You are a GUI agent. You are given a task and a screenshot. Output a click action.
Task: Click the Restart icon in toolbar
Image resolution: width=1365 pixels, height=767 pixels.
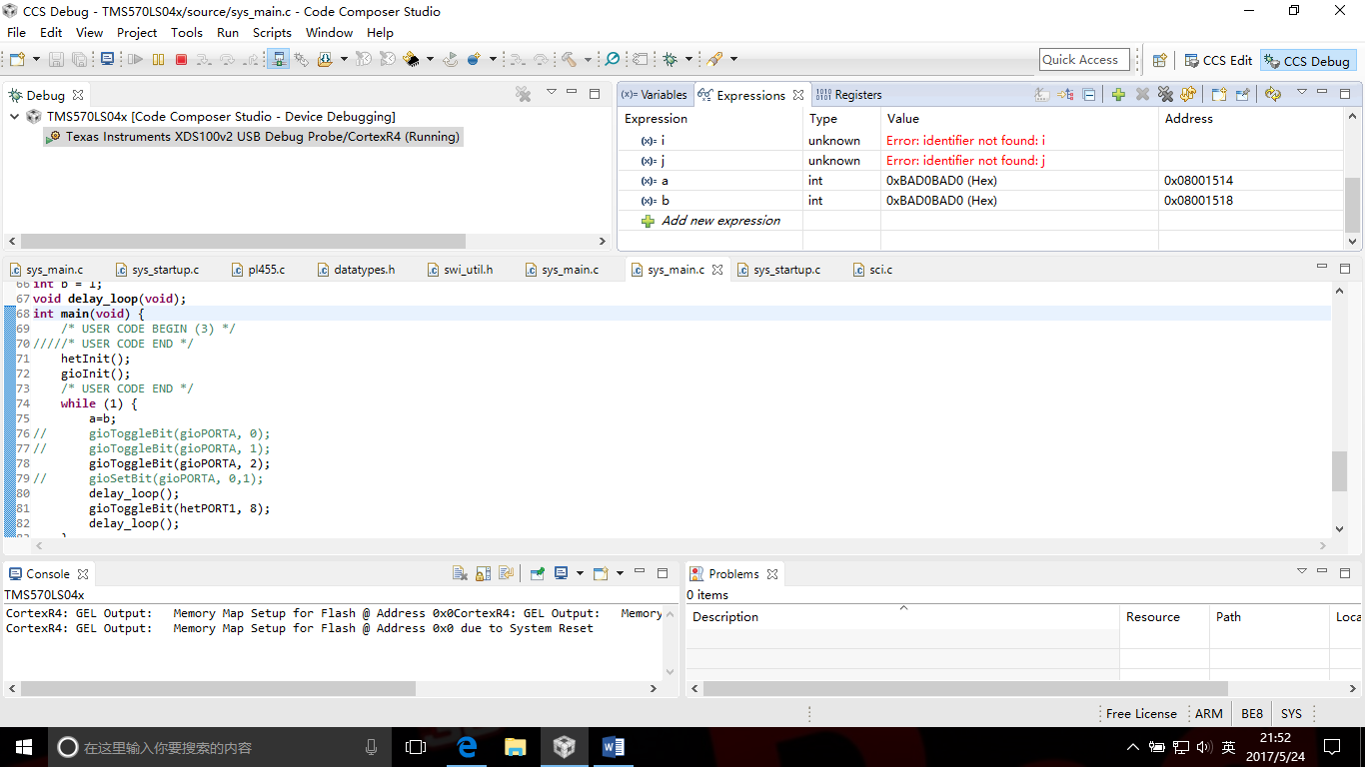451,60
